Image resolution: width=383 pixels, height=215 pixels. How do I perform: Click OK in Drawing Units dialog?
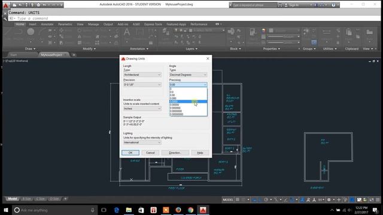tap(130, 153)
